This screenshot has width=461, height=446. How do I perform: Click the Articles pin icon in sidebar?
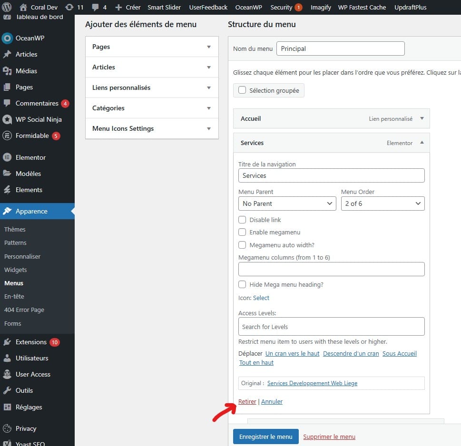point(7,54)
